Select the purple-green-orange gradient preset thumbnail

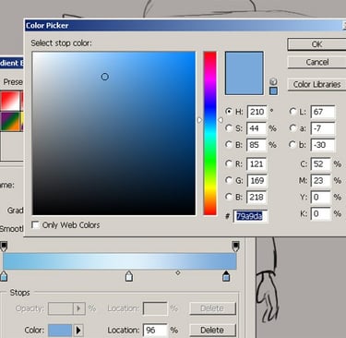[x=10, y=121]
